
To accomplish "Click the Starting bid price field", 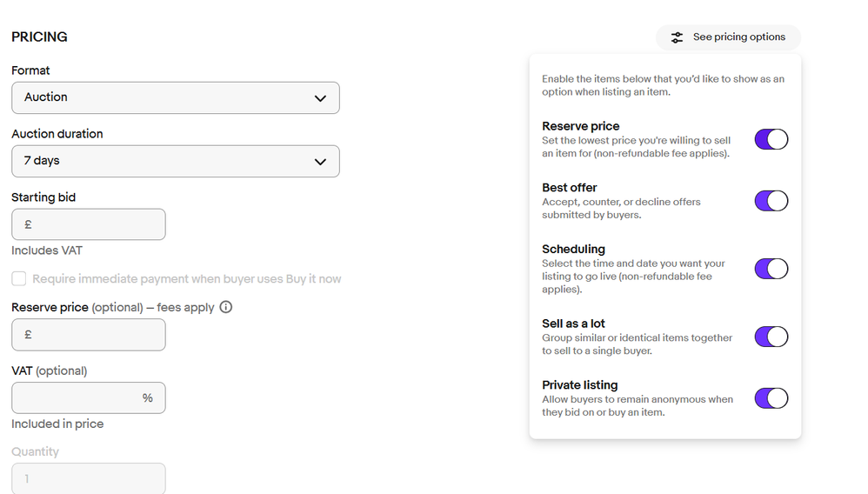I will (x=89, y=224).
